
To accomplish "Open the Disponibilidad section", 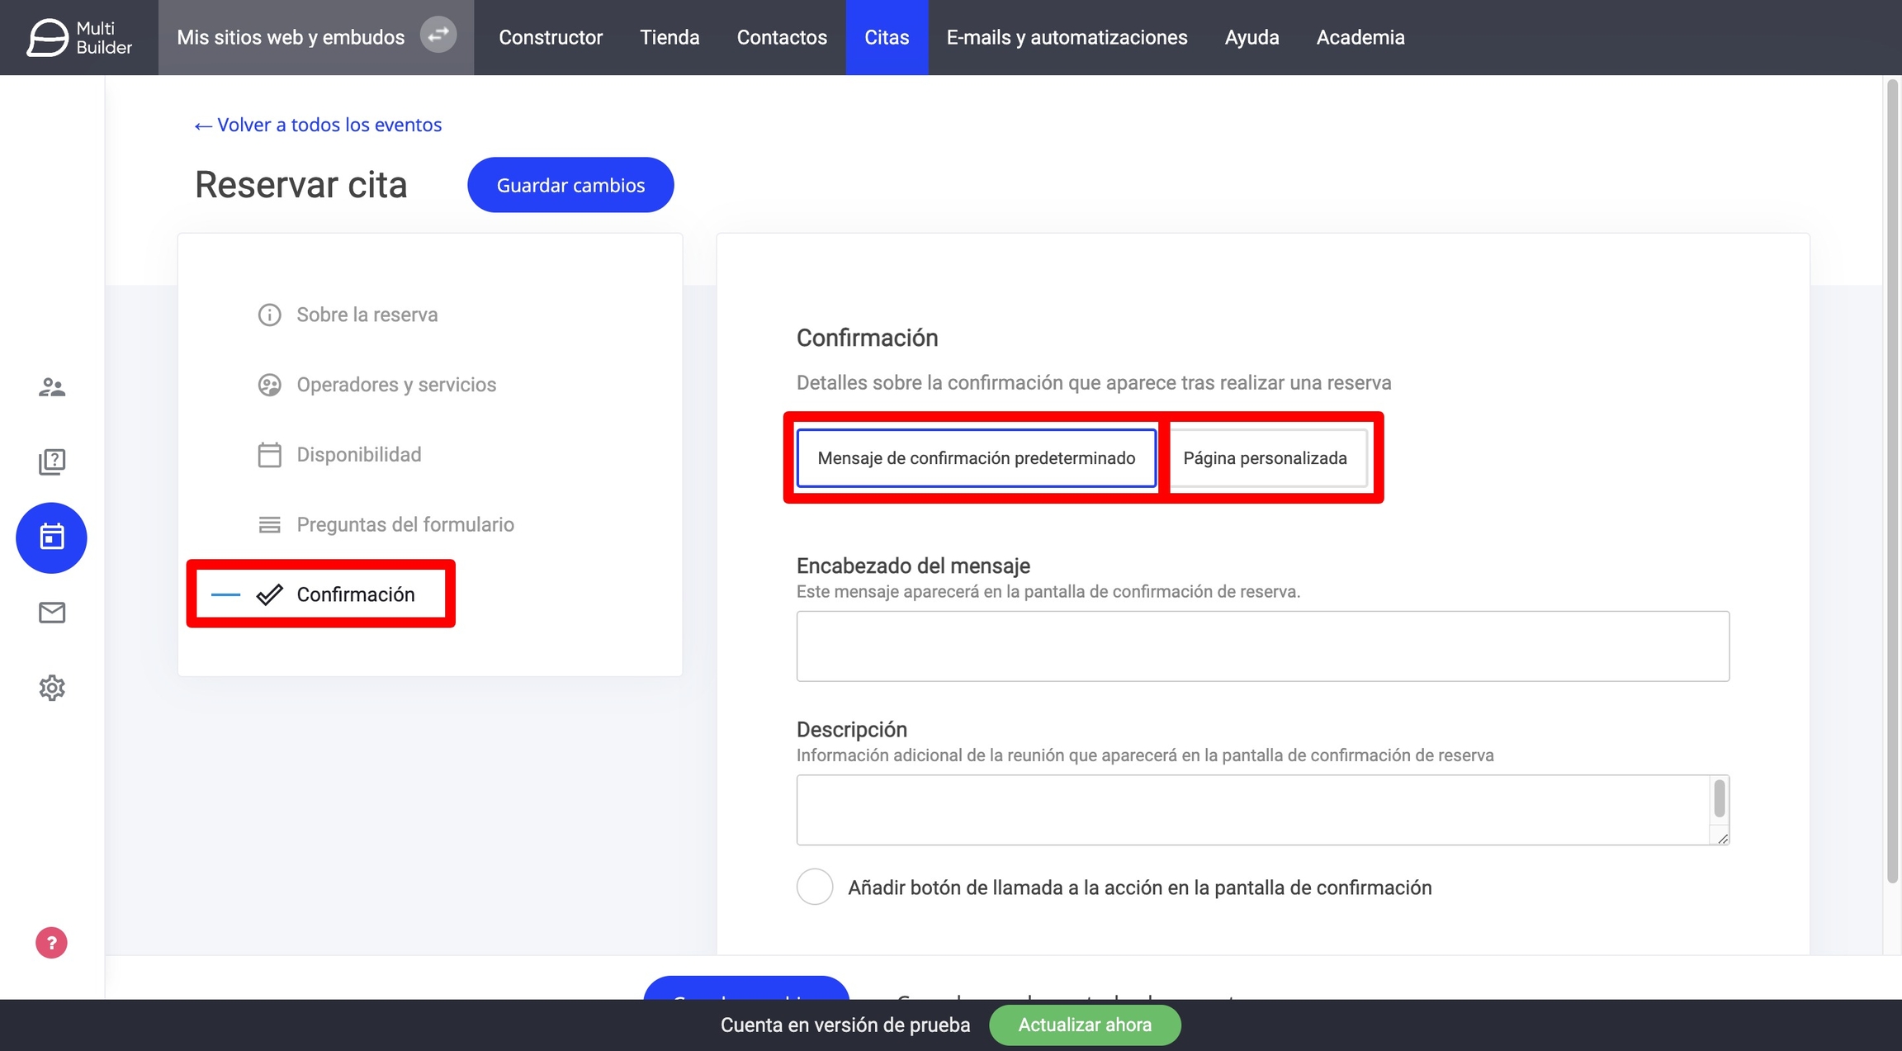I will pyautogui.click(x=358, y=455).
